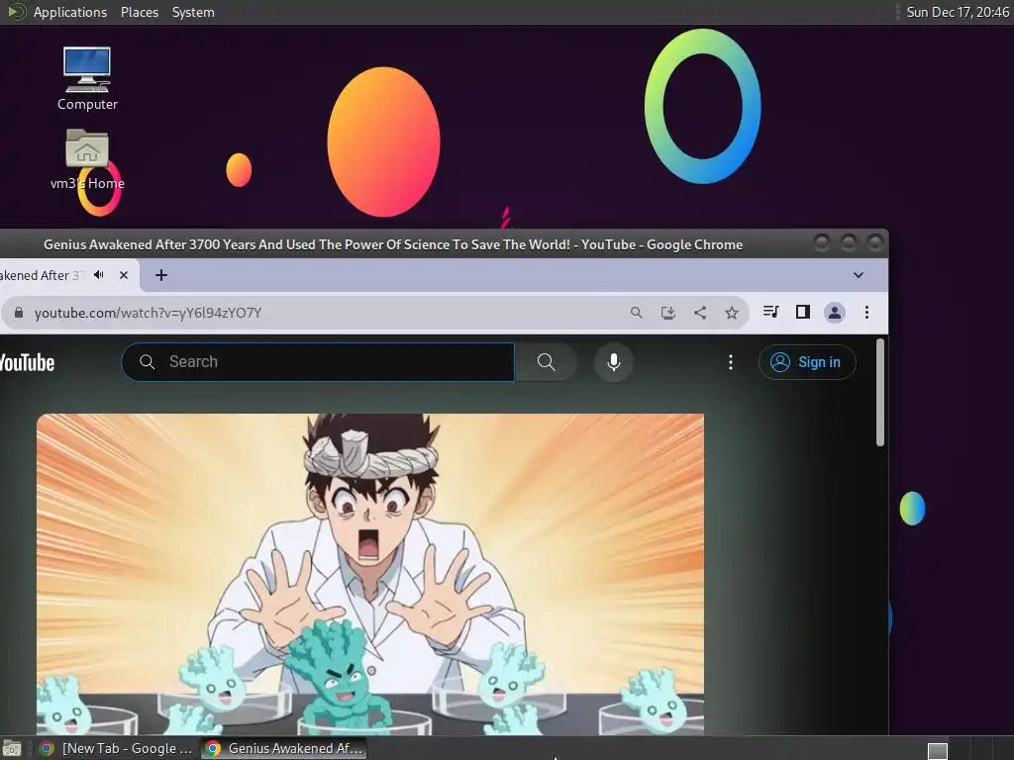Close the Genius Awakened YouTube tab
Screen dimensions: 1014x760
pyautogui.click(x=124, y=275)
